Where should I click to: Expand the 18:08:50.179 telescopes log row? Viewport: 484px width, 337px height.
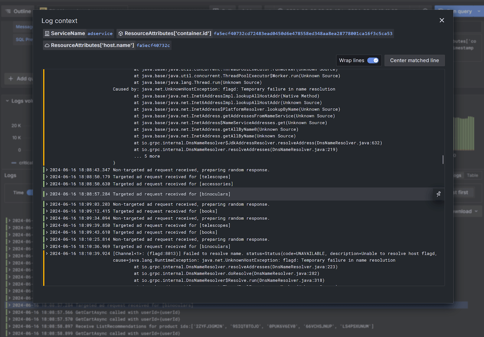[x=47, y=177]
